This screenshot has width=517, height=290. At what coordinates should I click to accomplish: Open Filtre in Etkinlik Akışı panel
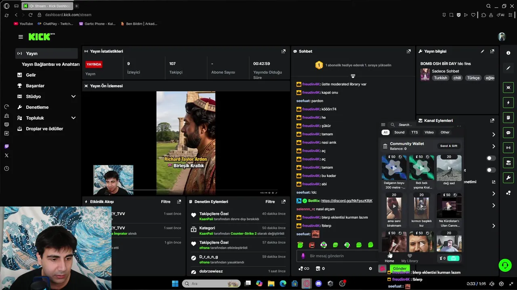click(x=166, y=201)
